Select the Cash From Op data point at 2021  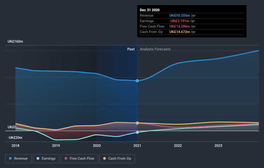coord(137,123)
